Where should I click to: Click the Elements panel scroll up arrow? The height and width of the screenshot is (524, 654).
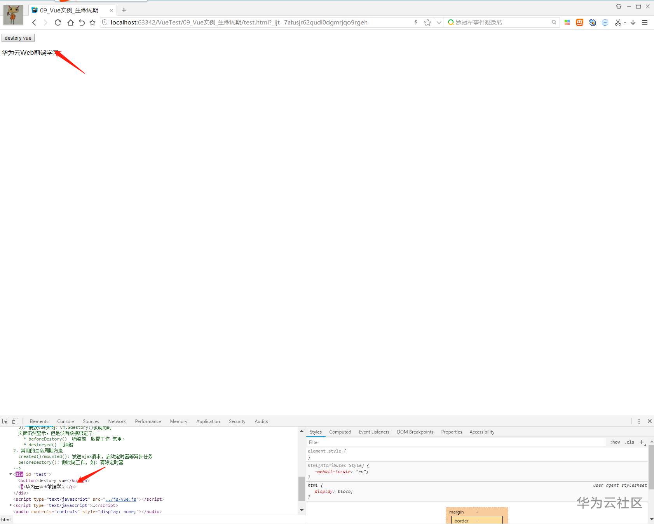[x=302, y=431]
